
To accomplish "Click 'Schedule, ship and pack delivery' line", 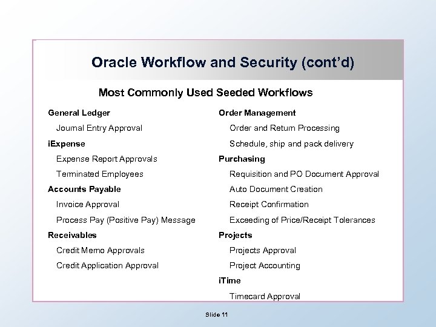I will [291, 144].
